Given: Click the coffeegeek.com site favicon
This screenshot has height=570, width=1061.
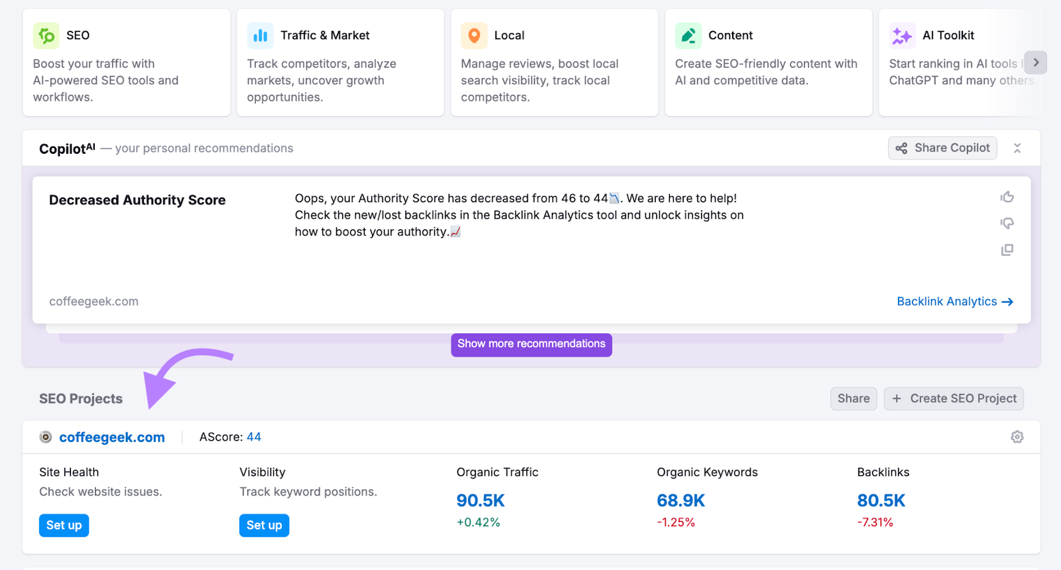Looking at the screenshot, I should click(46, 437).
